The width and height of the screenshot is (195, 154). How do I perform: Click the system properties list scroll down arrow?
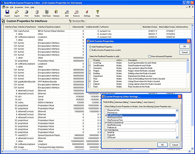[177, 137]
